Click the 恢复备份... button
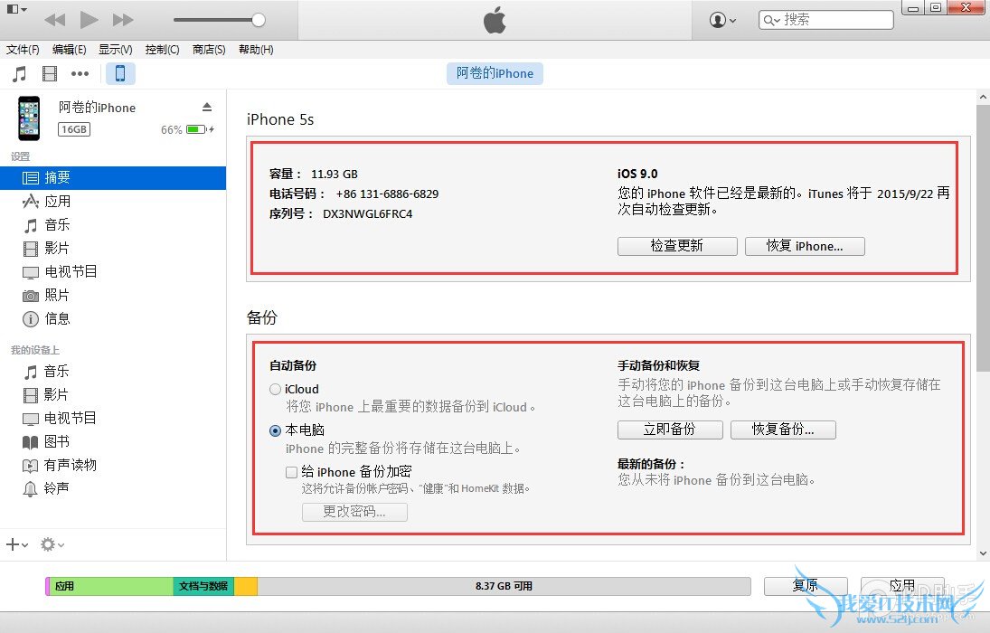Viewport: 990px width, 633px height. tap(783, 430)
